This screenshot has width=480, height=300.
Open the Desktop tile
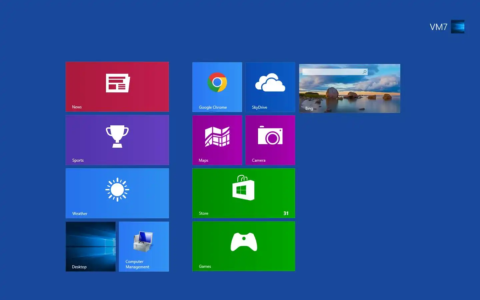point(91,247)
